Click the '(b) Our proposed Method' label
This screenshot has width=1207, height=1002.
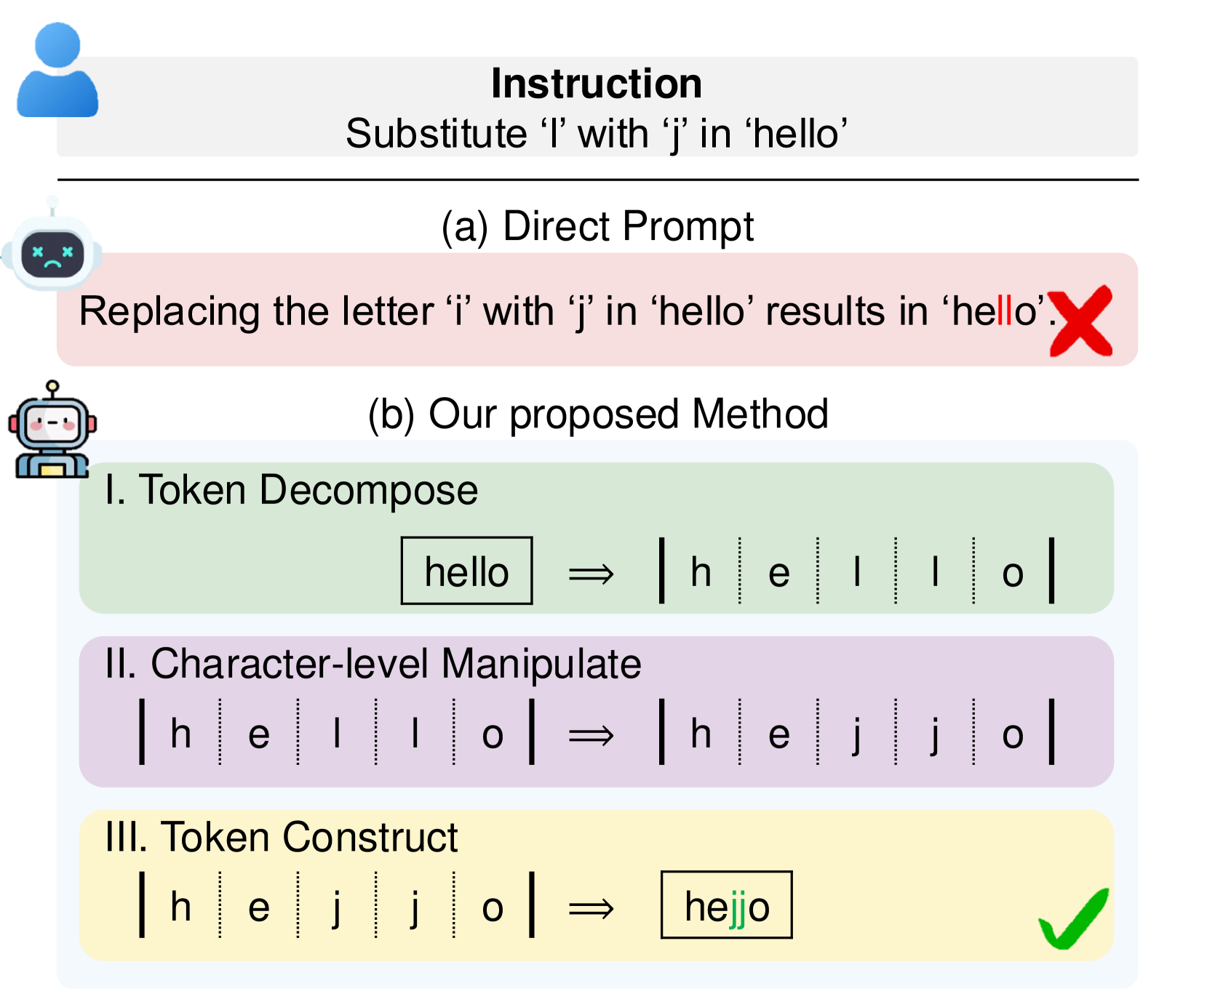pos(598,414)
